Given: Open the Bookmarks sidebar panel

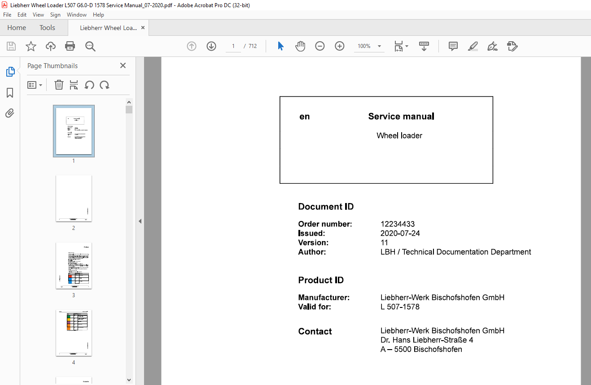Looking at the screenshot, I should [10, 93].
